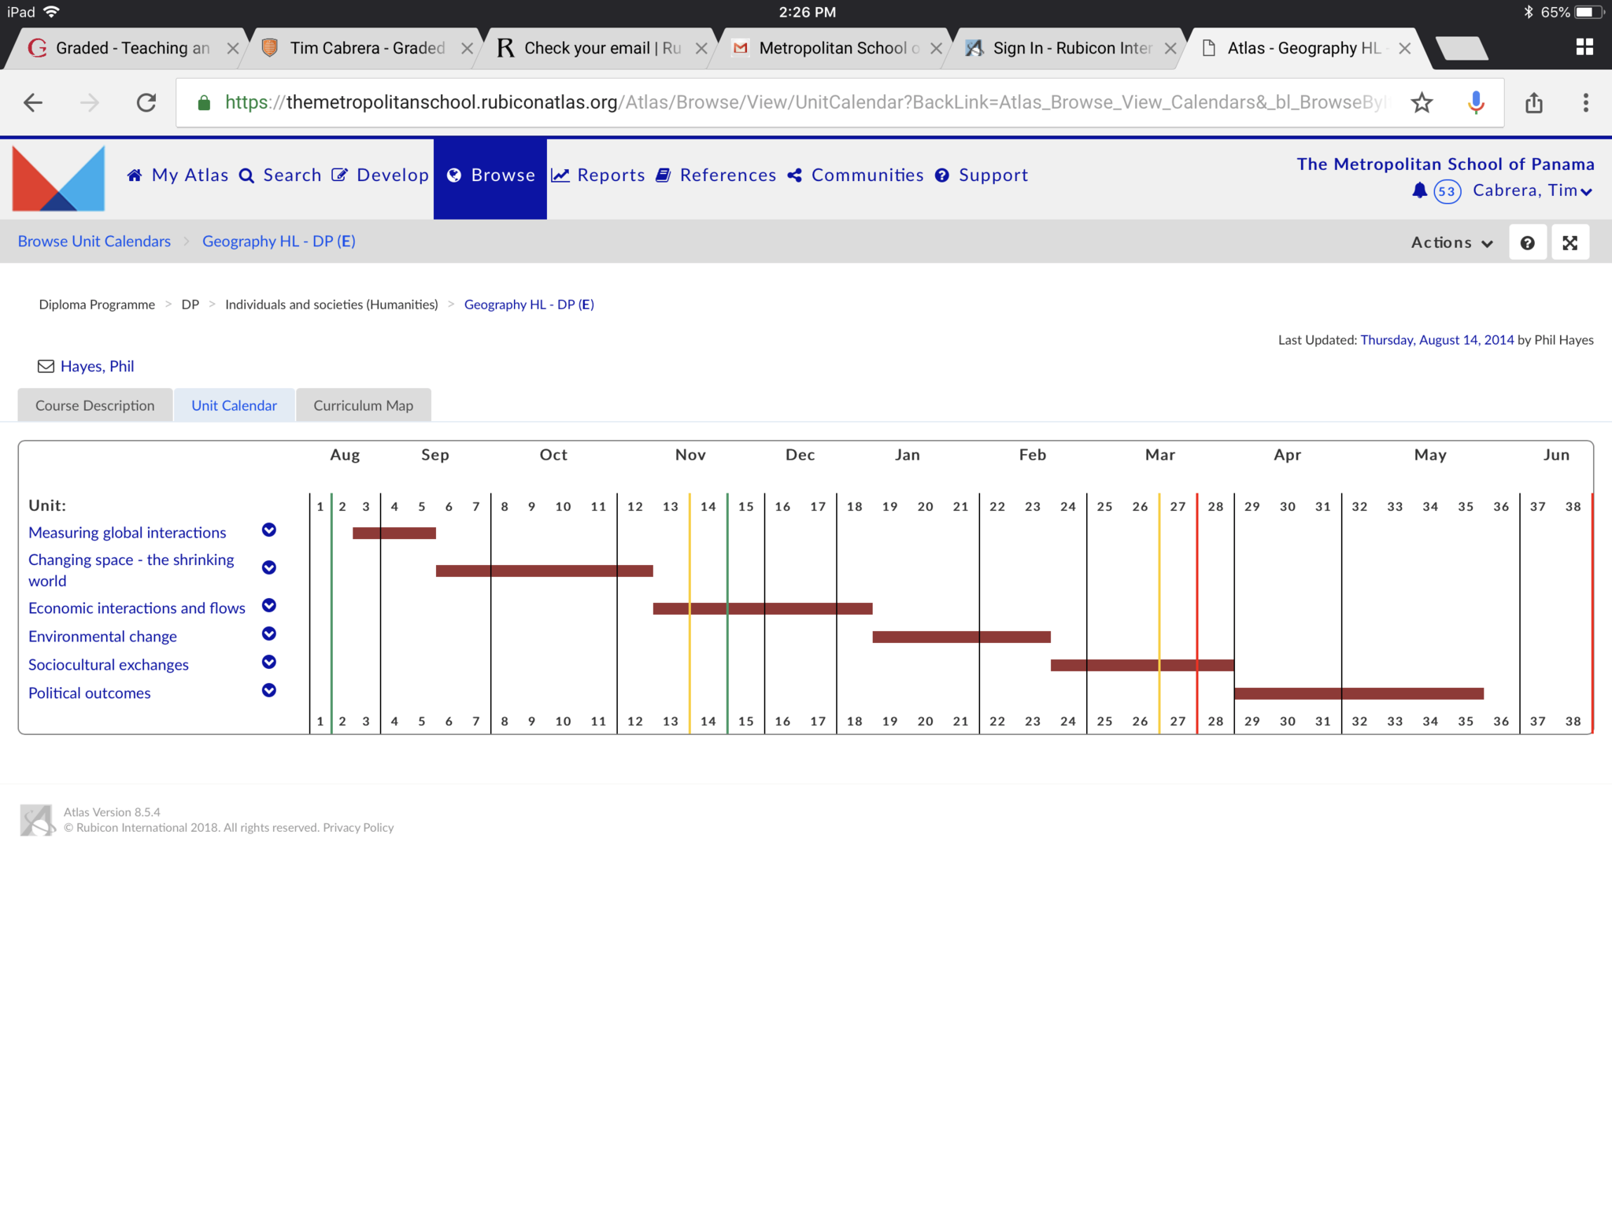Open the help question mark icon
Screen dimensions: 1612x1208
point(1527,242)
